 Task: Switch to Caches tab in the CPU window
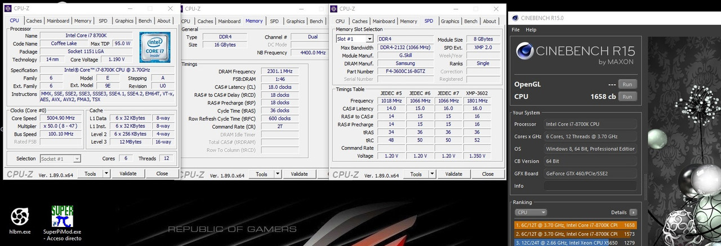click(x=34, y=21)
